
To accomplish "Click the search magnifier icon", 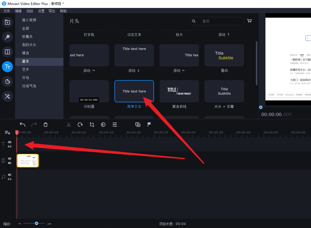I will pos(194,21).
